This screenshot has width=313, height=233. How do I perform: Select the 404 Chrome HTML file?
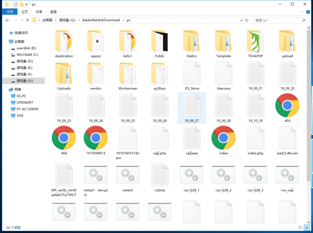coord(64,141)
